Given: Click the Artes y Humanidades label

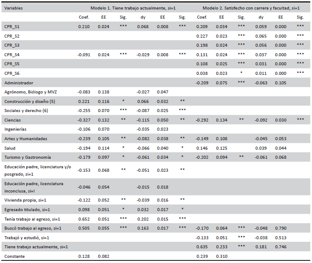Looking at the screenshot, I should click(26, 138).
